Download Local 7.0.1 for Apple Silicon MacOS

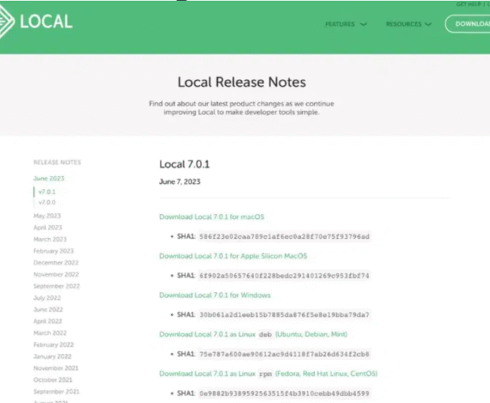[x=233, y=256]
